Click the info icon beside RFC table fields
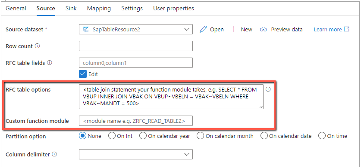Screen dimensions: 361x168 point(50,63)
